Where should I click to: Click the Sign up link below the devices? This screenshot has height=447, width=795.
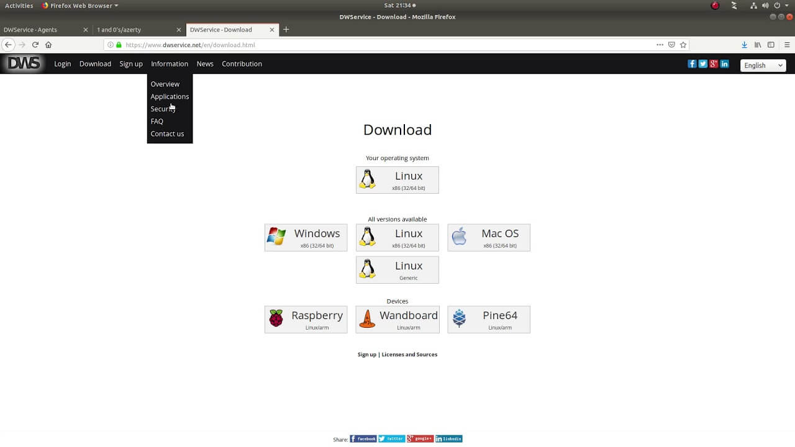tap(367, 354)
